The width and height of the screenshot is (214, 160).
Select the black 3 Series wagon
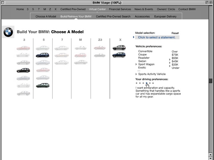click(23, 71)
